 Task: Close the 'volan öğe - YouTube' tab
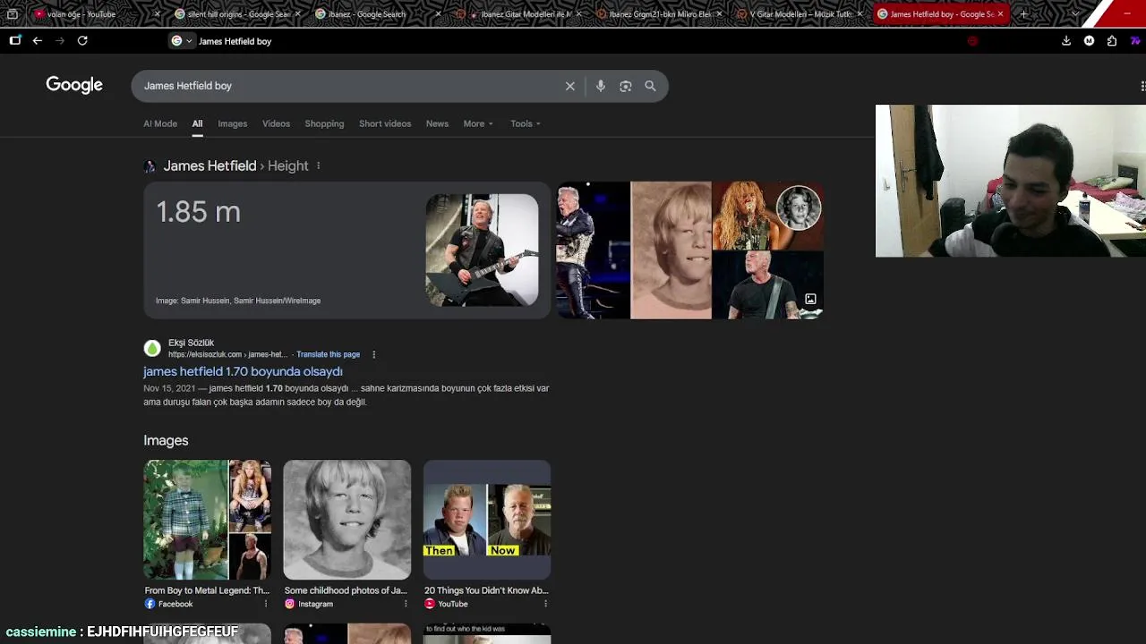(x=157, y=14)
